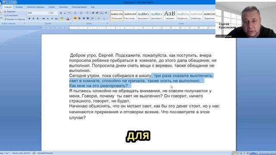Apply the Слабое выделение style

click(196, 15)
